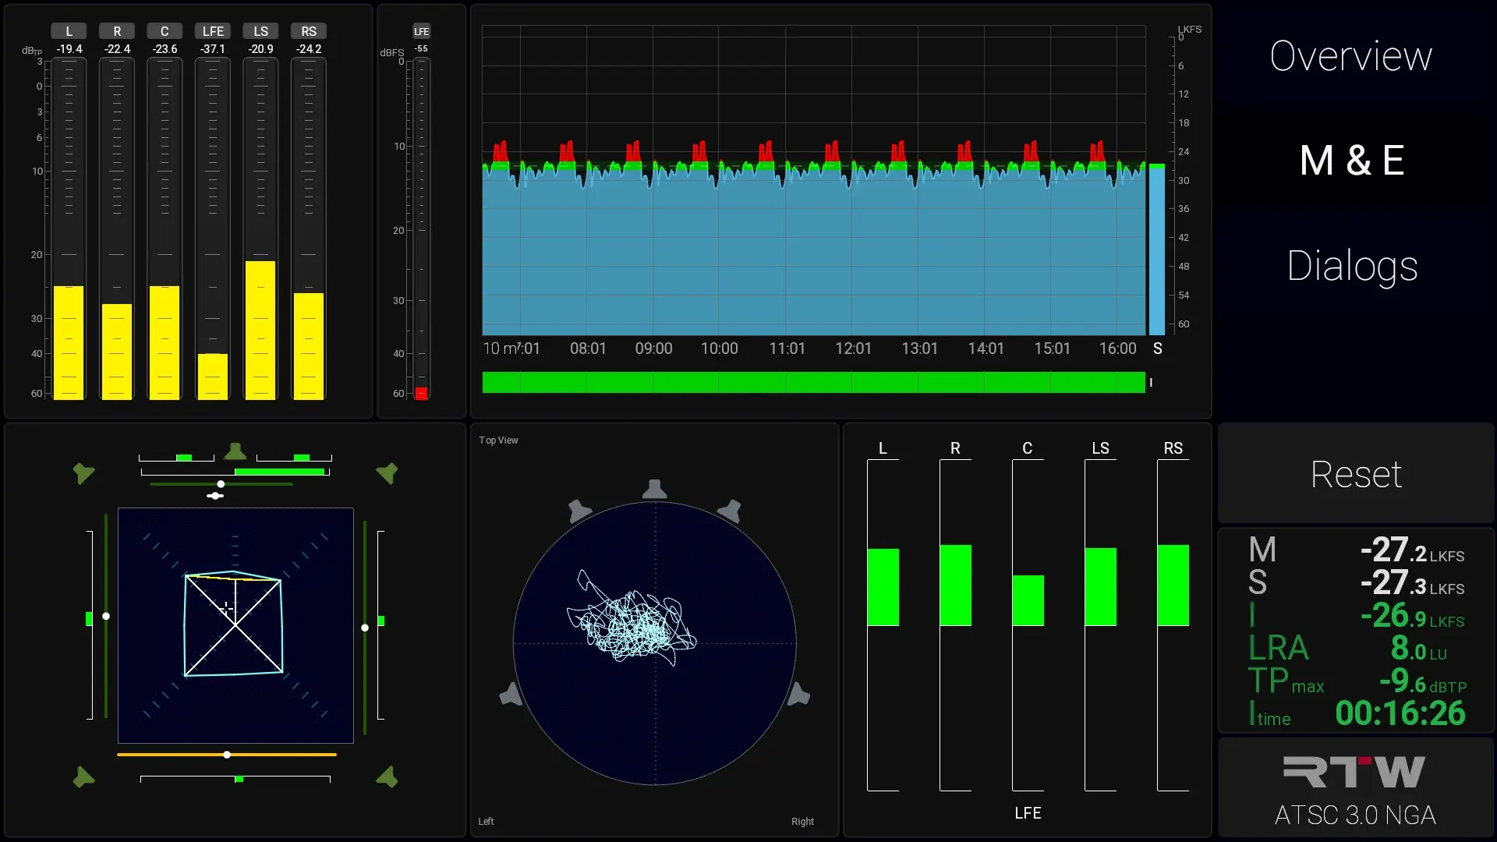The image size is (1497, 842).
Task: Click the front-right speaker icon in Top View
Action: 730,511
